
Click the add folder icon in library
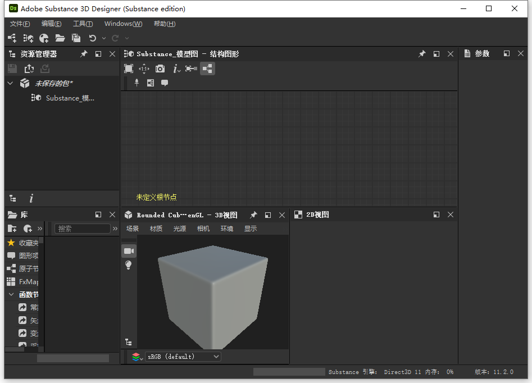coord(12,229)
